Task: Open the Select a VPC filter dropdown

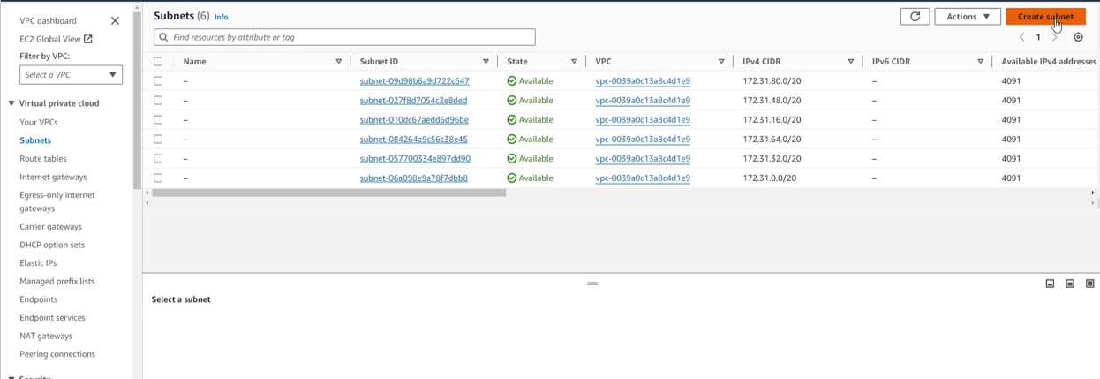Action: 71,75
